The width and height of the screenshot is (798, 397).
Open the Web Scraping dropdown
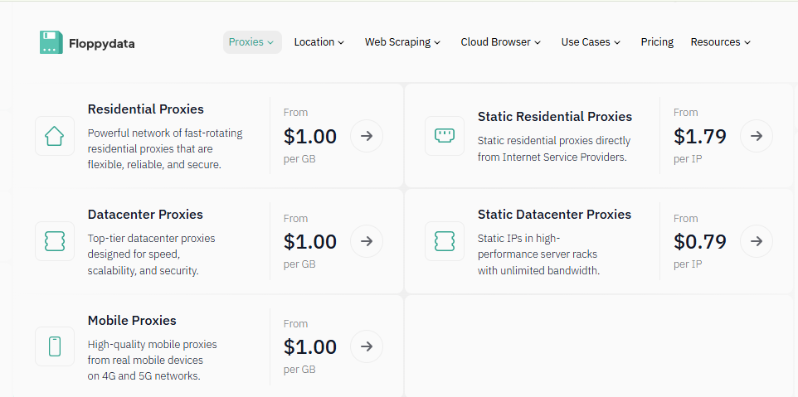402,42
